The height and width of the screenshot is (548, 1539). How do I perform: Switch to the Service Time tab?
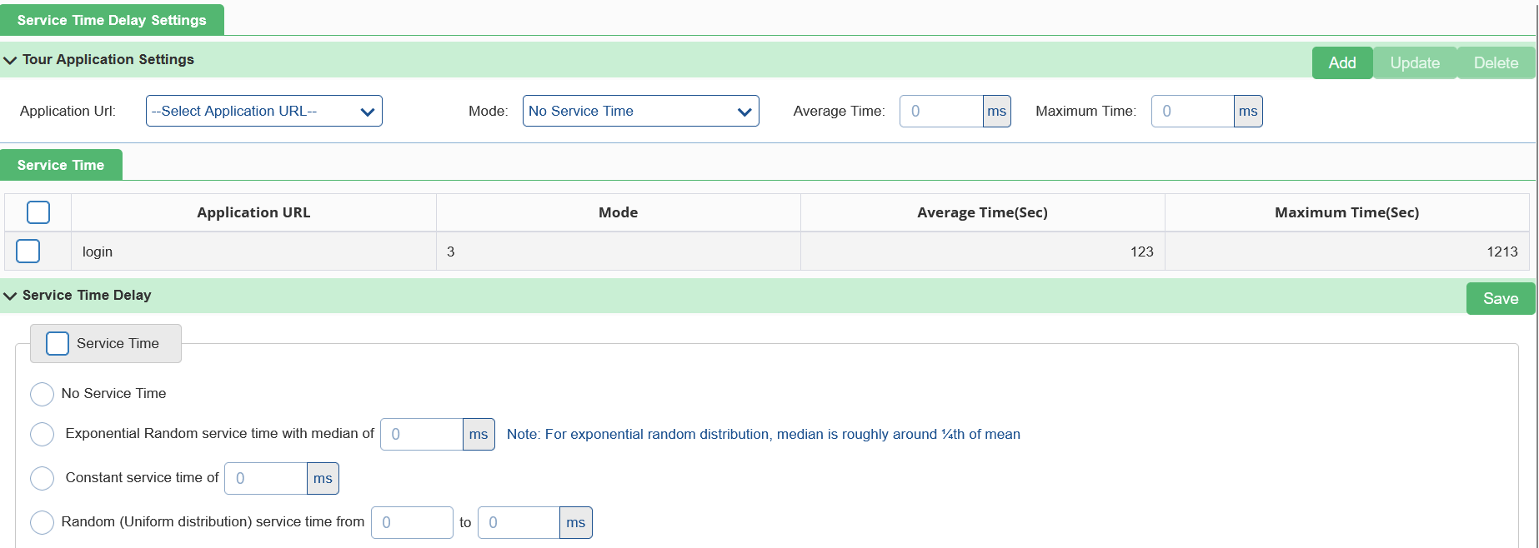tap(61, 165)
